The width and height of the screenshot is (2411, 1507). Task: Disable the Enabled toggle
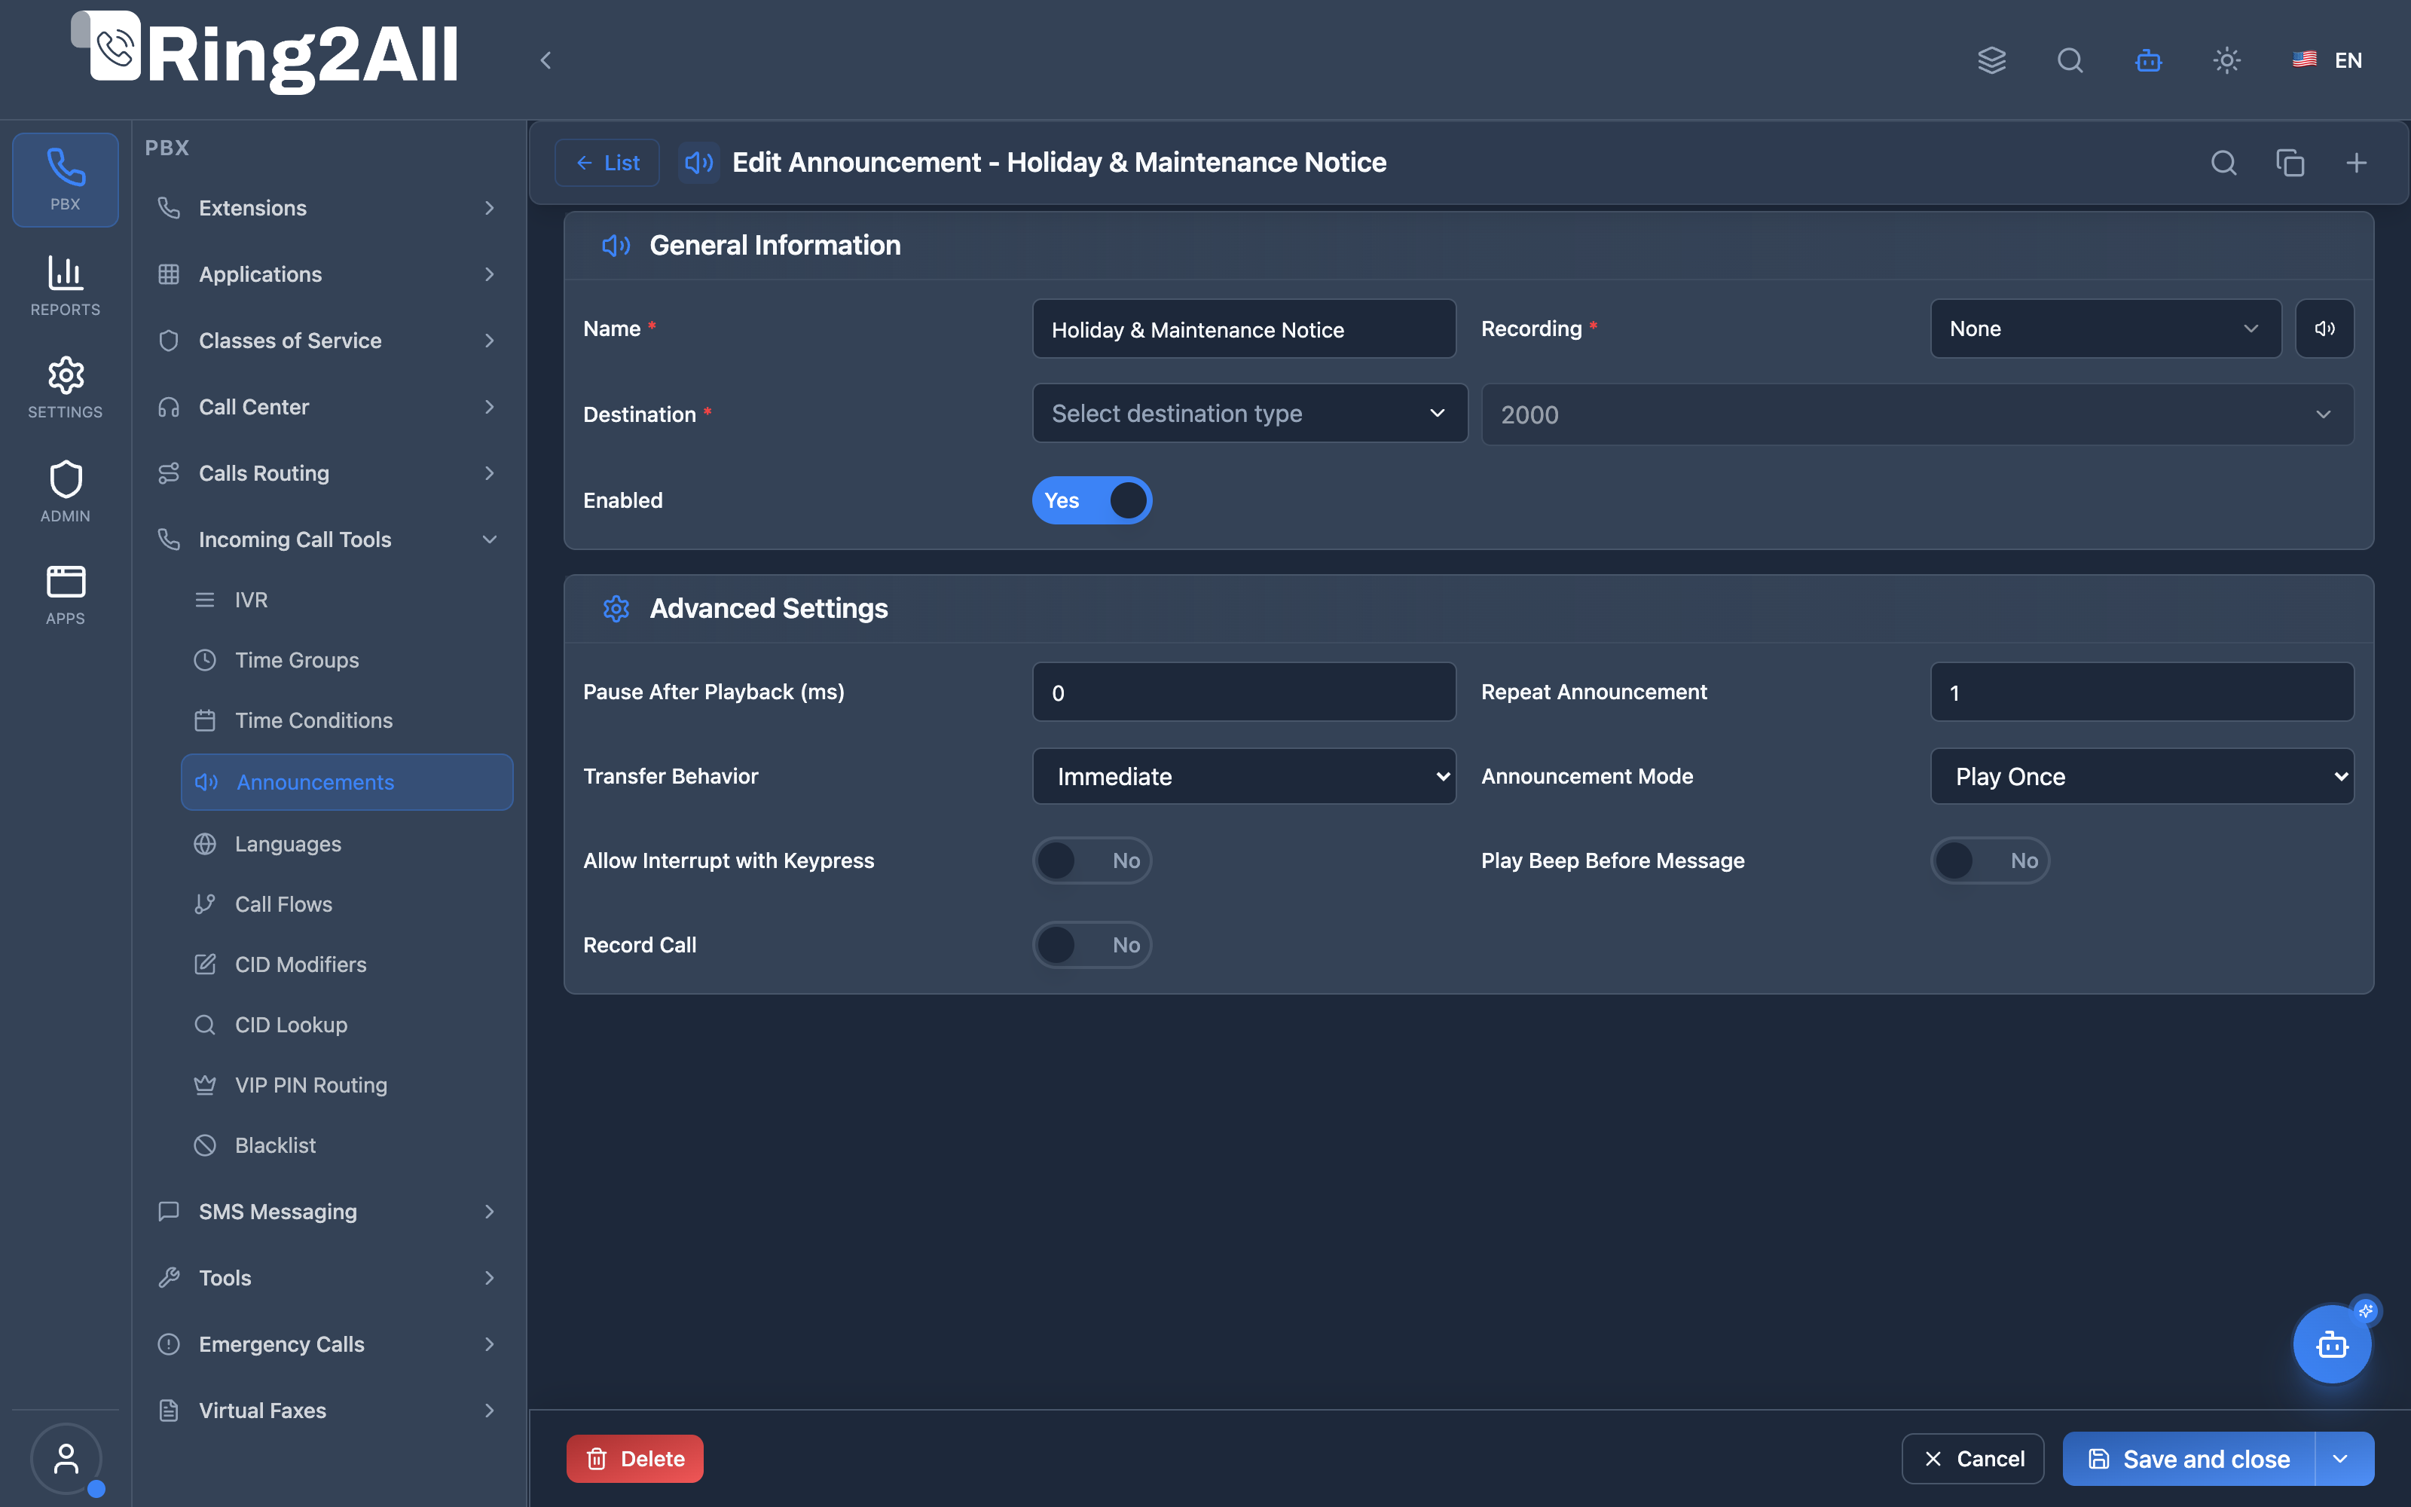[x=1092, y=500]
